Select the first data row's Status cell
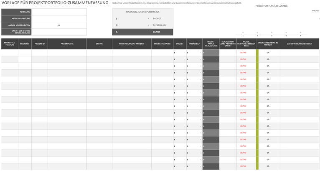The height and width of the screenshot is (171, 320). (x=99, y=53)
